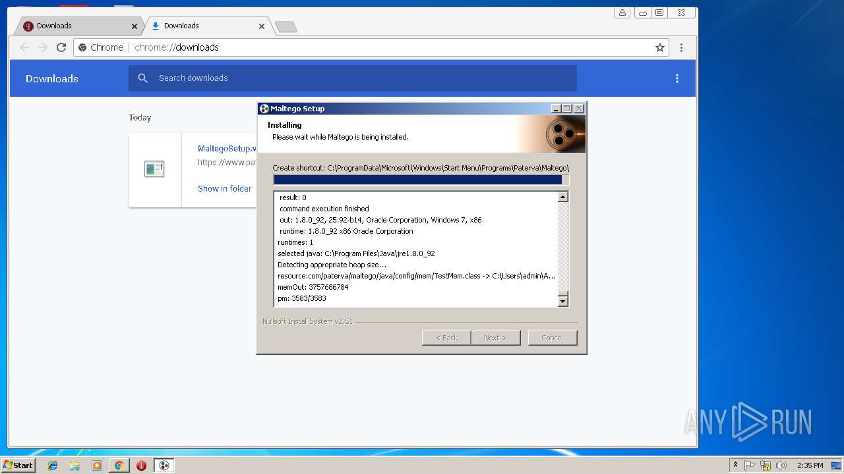This screenshot has width=844, height=474.
Task: Click Cancel in Maltego Setup
Action: tap(553, 338)
